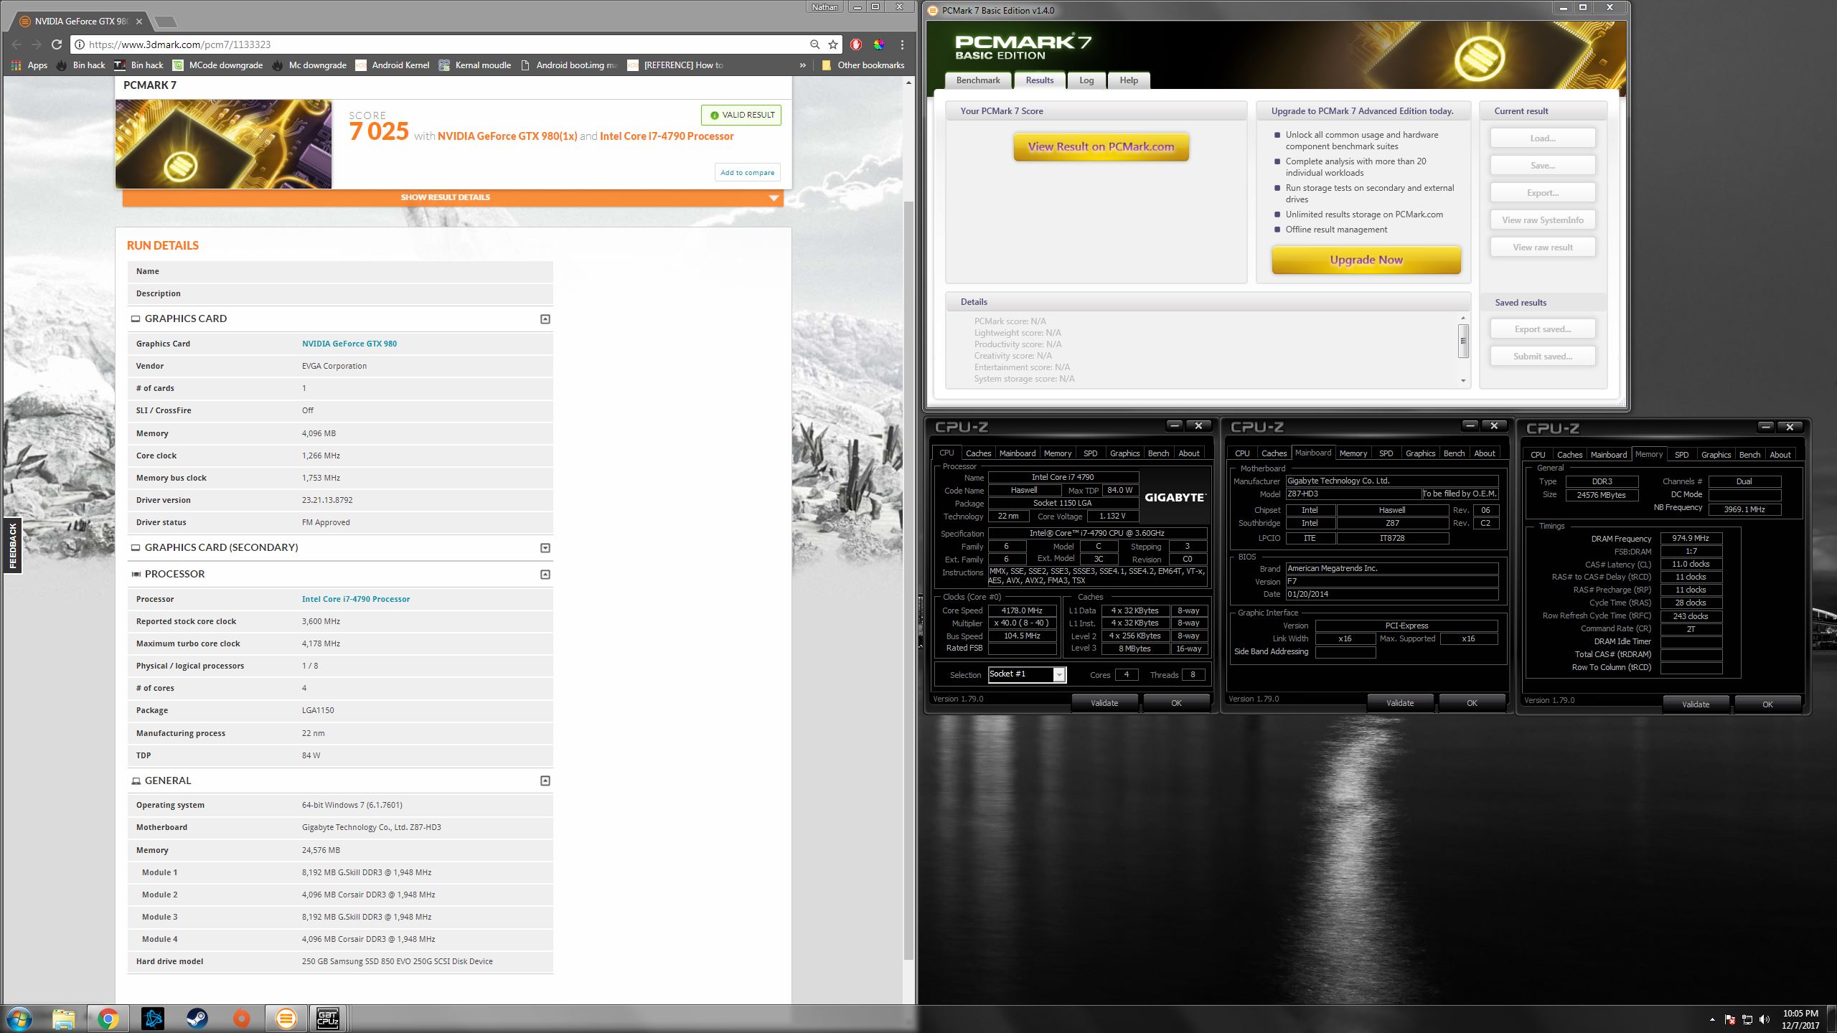Click the zoom magnifier icon in address bar

point(814,44)
